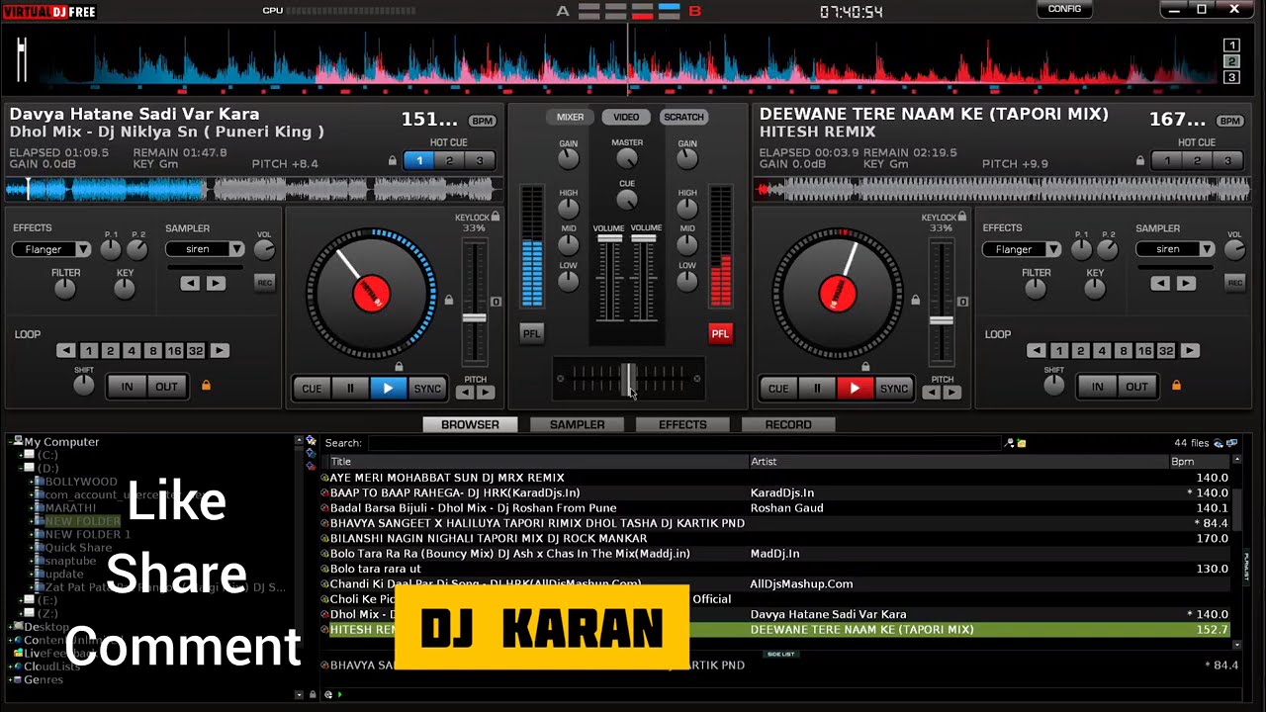Select 32-beat loop on right deck
This screenshot has height=712, width=1266.
tap(1166, 351)
